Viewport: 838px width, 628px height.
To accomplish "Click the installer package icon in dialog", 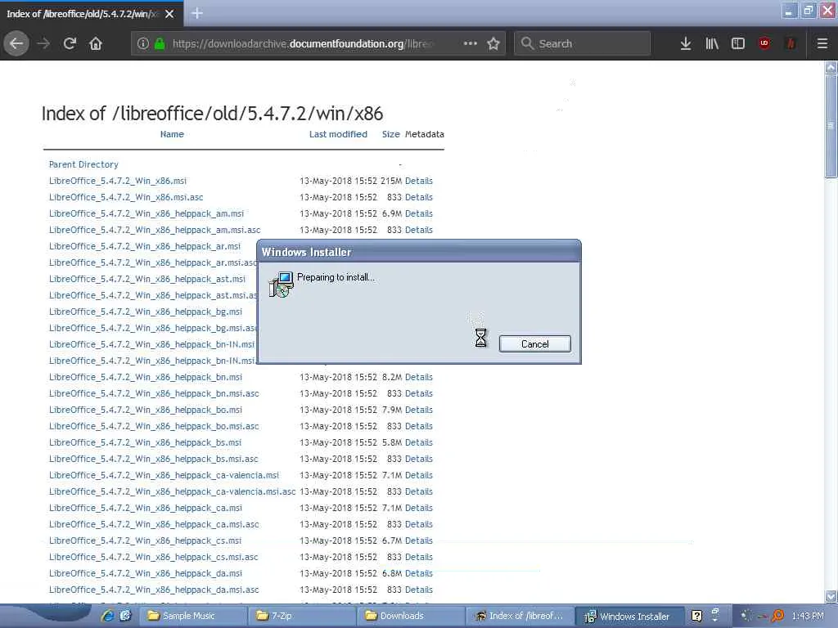I will (282, 284).
